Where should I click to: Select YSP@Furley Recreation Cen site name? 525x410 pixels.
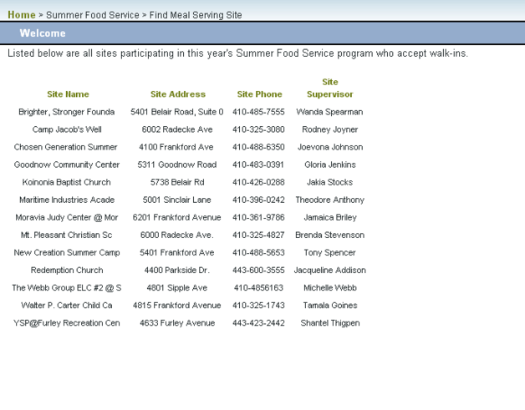pos(67,322)
